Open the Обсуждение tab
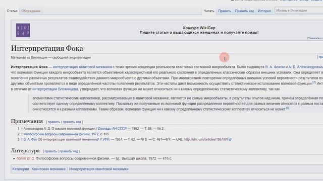The image size is (323, 181). point(31,11)
